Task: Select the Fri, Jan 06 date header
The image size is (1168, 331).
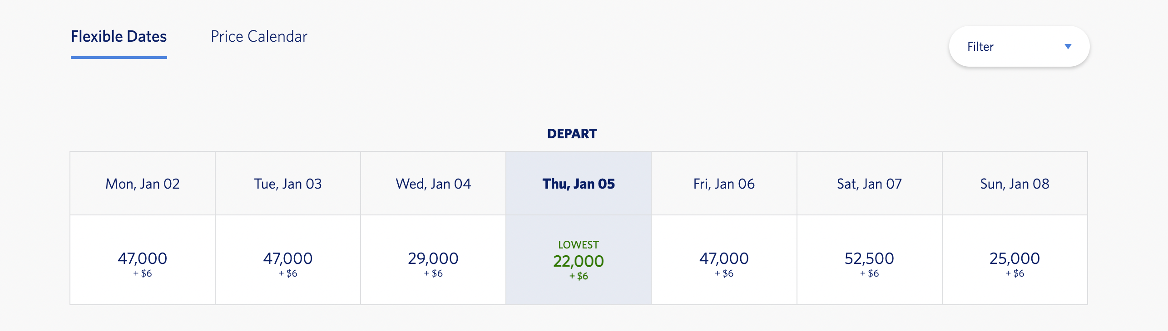Action: pos(724,184)
